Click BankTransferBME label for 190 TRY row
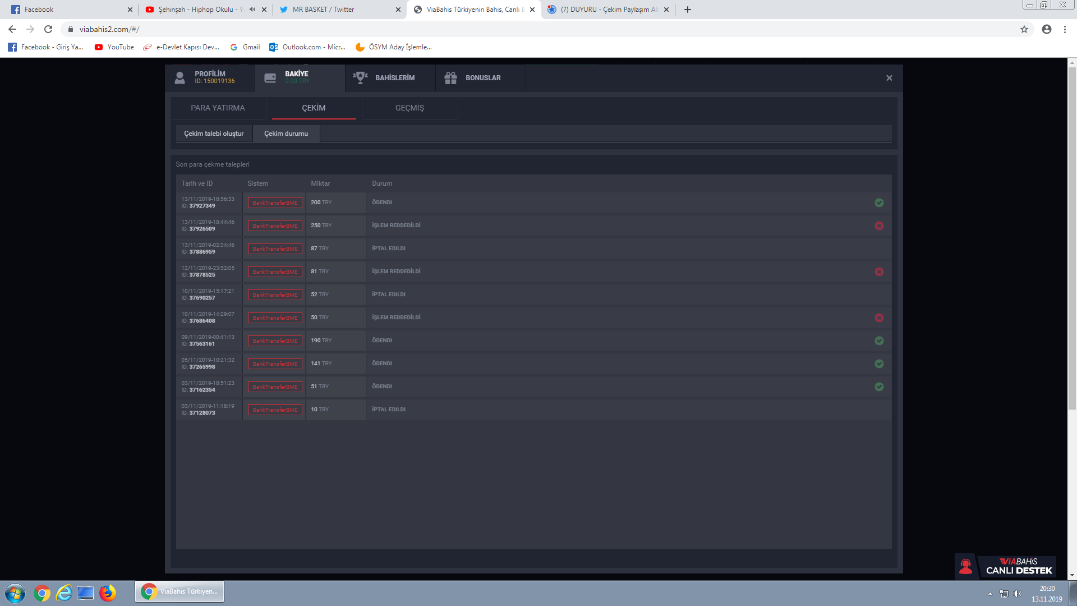Image resolution: width=1077 pixels, height=606 pixels. point(275,341)
